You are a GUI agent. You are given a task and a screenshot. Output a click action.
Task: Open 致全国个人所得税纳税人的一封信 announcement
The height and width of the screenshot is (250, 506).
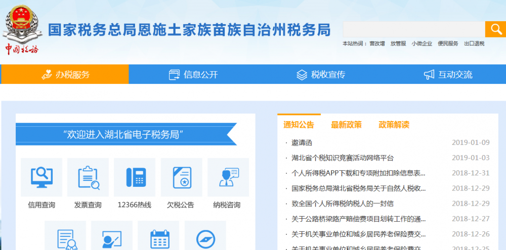coord(343,204)
